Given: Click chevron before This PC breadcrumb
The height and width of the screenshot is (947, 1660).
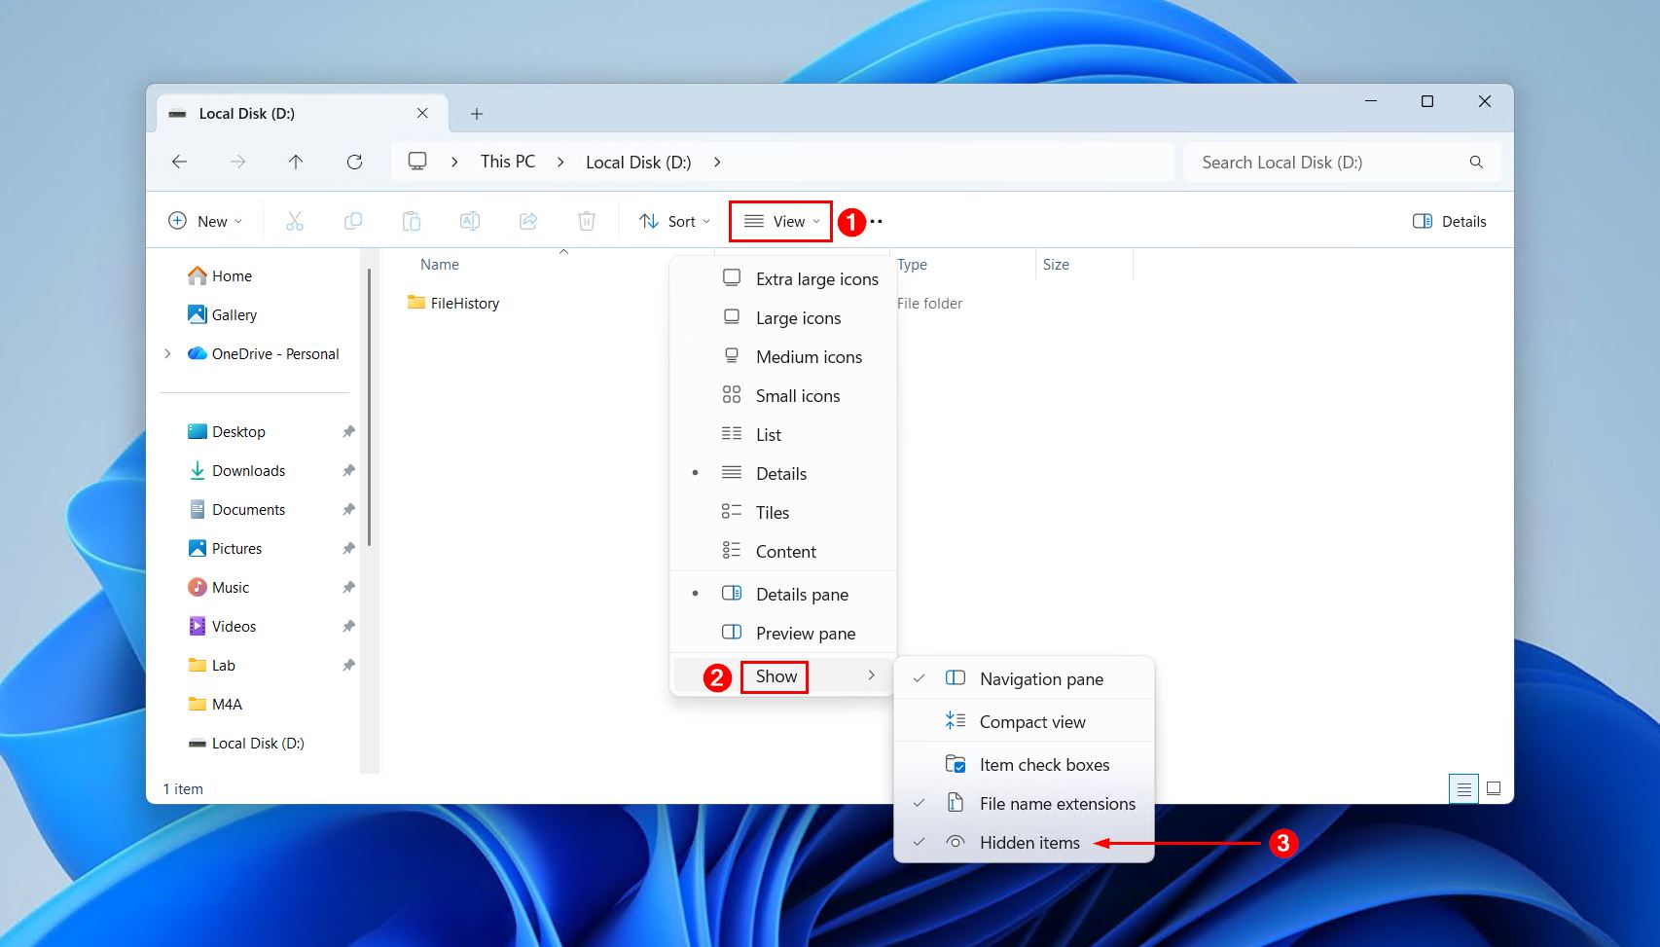Looking at the screenshot, I should pyautogui.click(x=454, y=162).
